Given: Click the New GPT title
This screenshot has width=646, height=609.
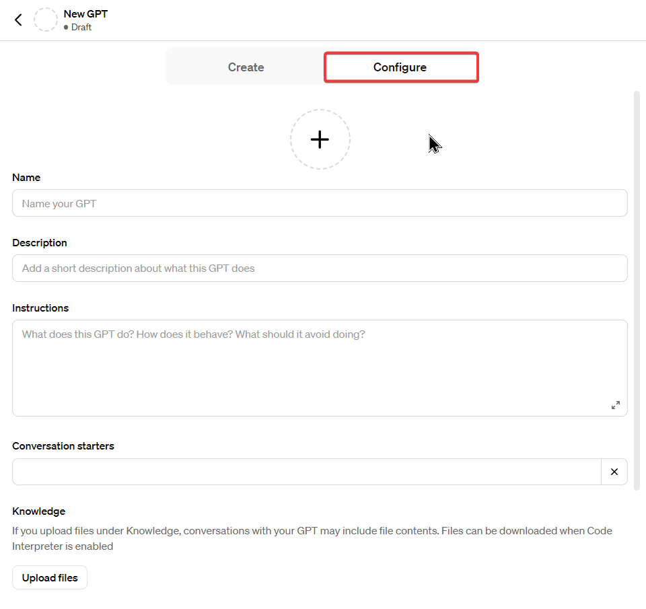Looking at the screenshot, I should 85,13.
